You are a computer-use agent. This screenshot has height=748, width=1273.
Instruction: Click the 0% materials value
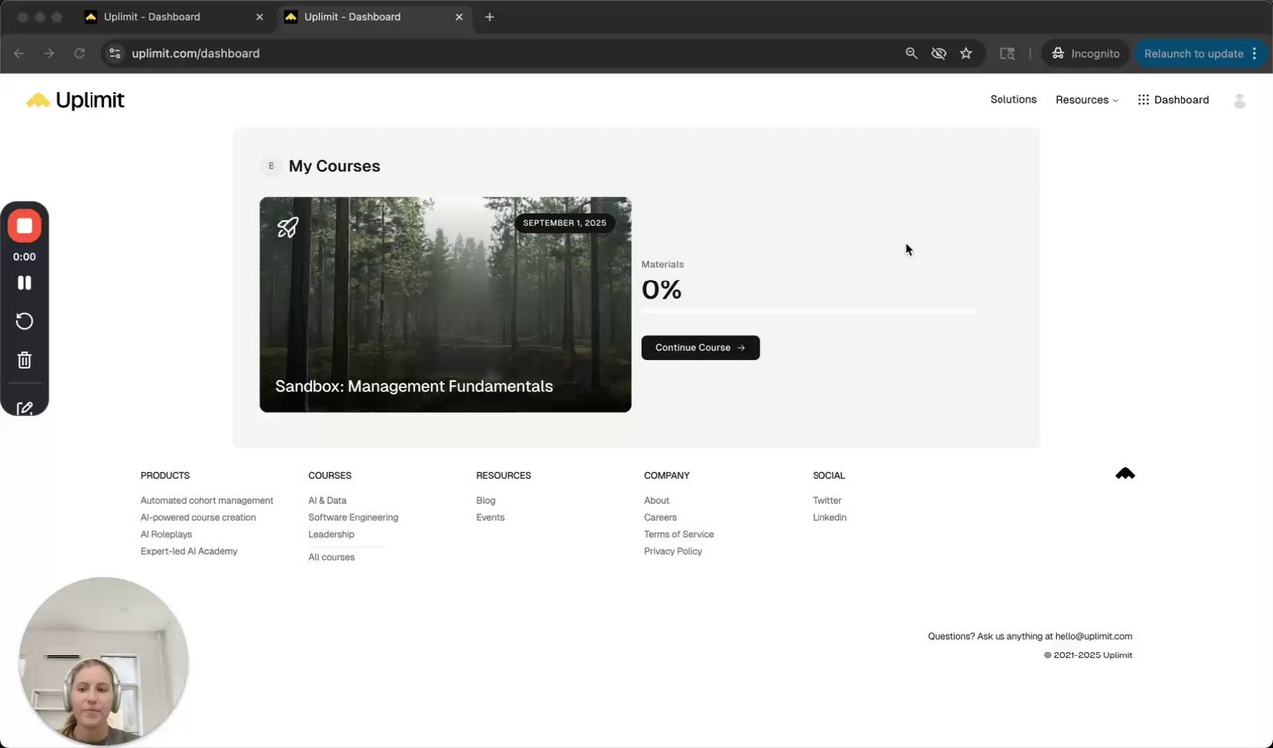pos(661,290)
